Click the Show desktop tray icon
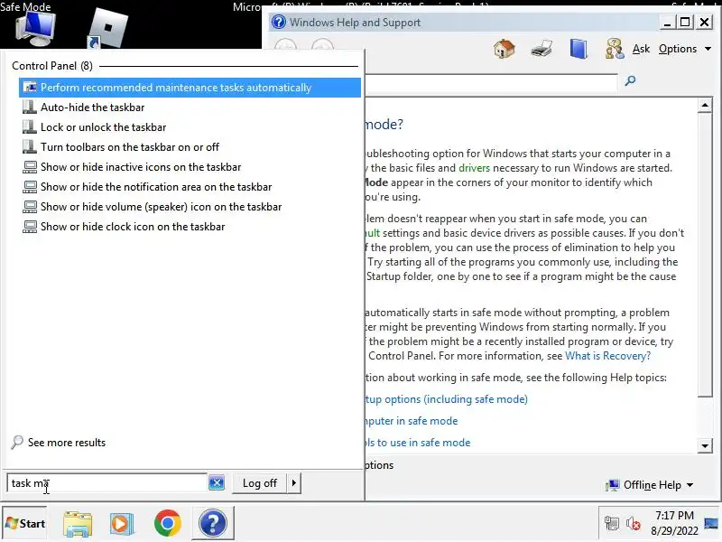Viewport: 722px width, 542px height. tap(711, 523)
